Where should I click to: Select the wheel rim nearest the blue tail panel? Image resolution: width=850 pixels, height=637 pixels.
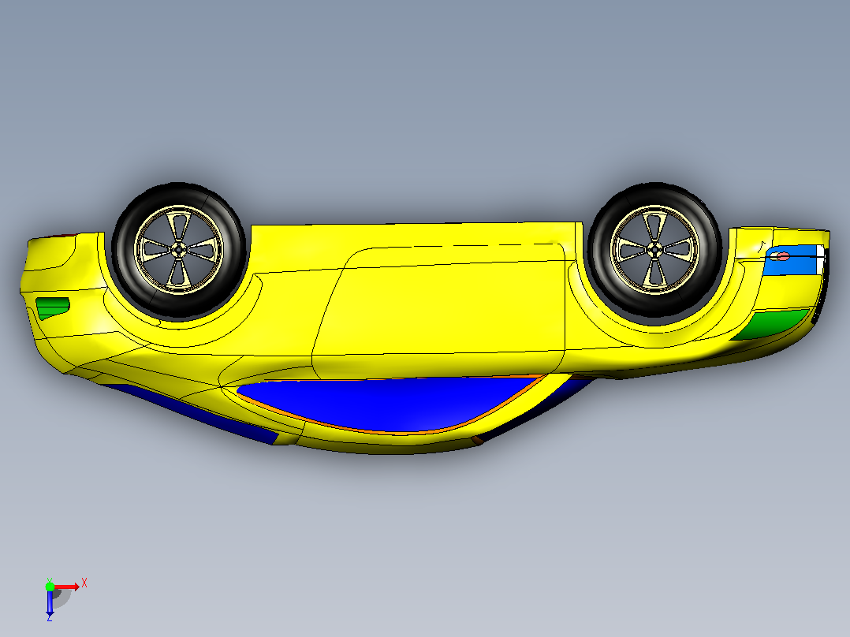tap(654, 250)
